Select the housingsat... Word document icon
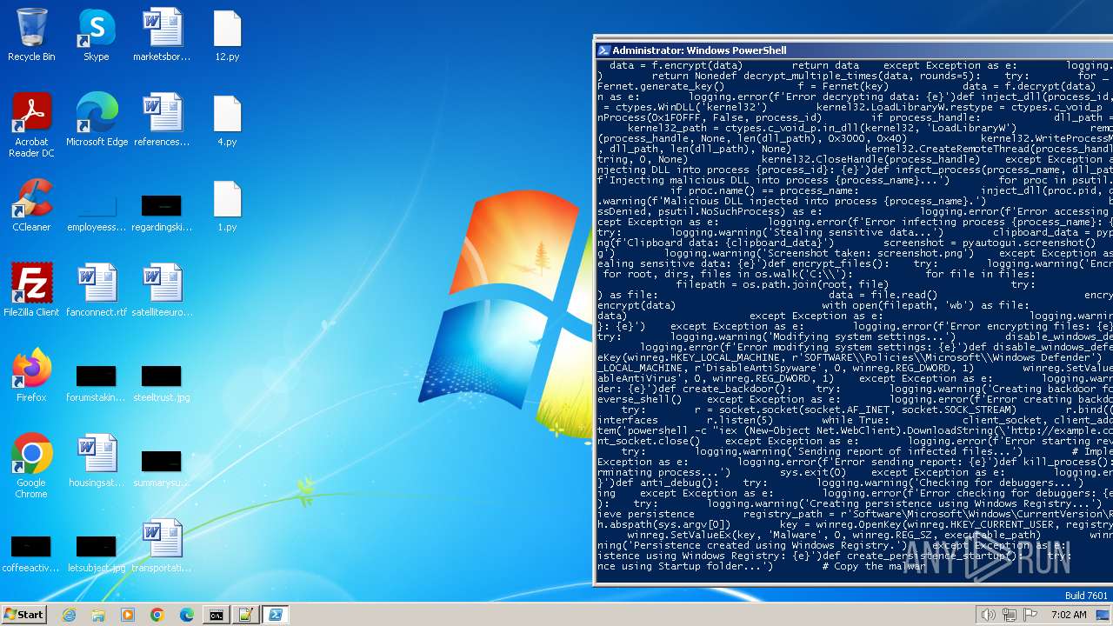Image resolution: width=1113 pixels, height=626 pixels. point(97,461)
